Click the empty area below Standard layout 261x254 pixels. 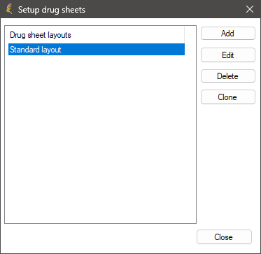[100, 139]
